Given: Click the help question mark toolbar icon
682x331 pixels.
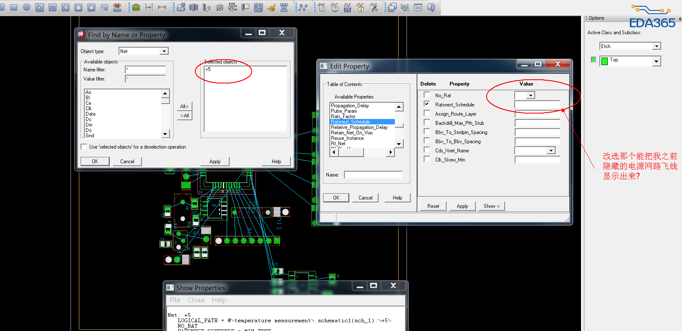Looking at the screenshot, I should (431, 8).
